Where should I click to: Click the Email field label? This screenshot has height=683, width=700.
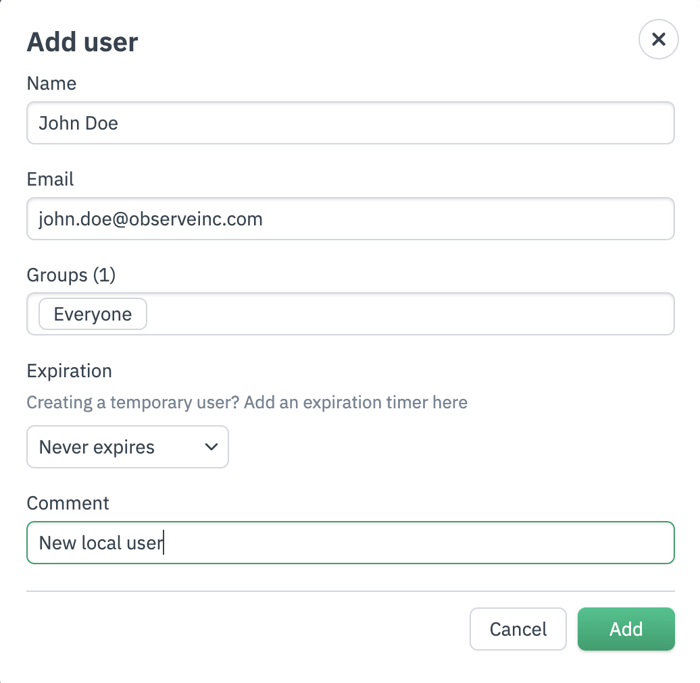(x=50, y=180)
